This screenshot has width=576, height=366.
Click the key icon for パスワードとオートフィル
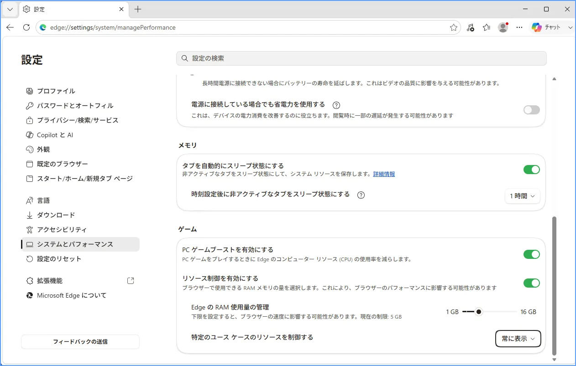pos(30,106)
